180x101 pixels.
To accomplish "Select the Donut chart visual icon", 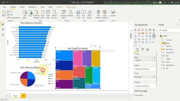I will 150,36.
